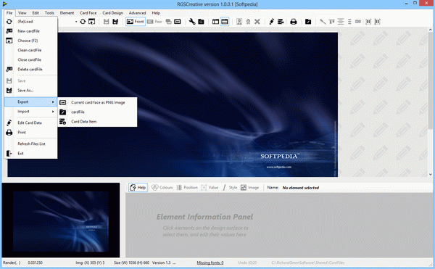
Task: Choose Close cardFile from menu
Action: click(x=30, y=59)
